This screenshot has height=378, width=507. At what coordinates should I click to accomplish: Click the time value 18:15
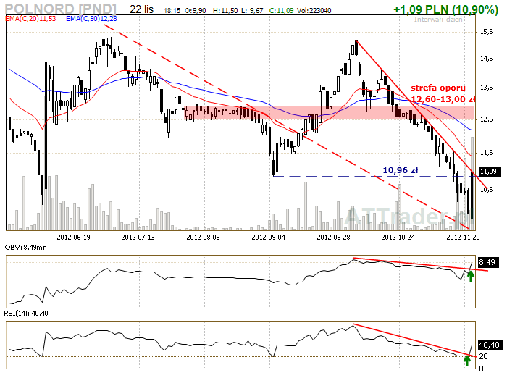(172, 11)
